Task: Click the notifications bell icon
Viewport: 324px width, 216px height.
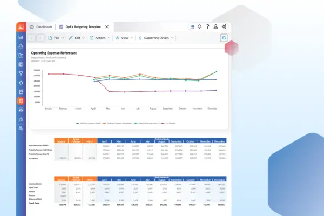Action: (x=200, y=26)
